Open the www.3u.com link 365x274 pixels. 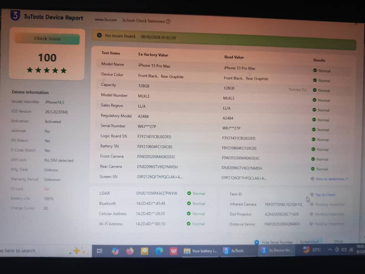tap(106, 20)
